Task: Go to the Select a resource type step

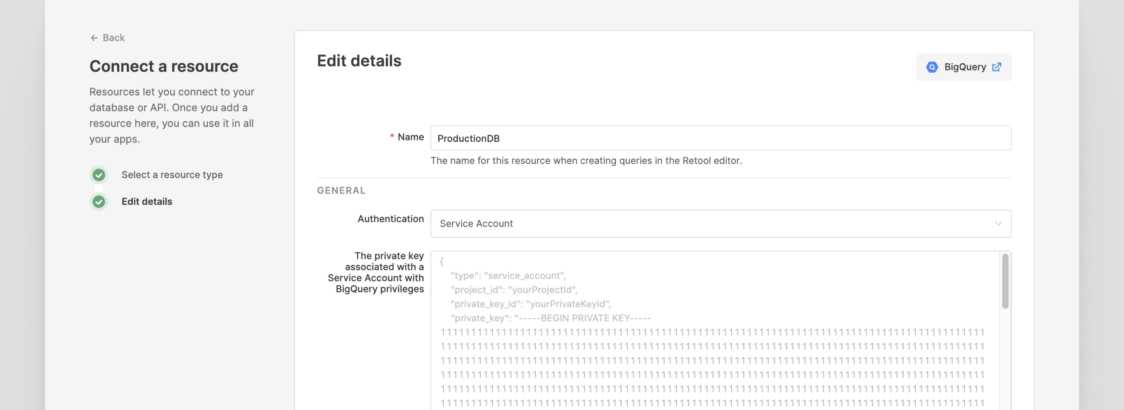Action: pos(172,175)
